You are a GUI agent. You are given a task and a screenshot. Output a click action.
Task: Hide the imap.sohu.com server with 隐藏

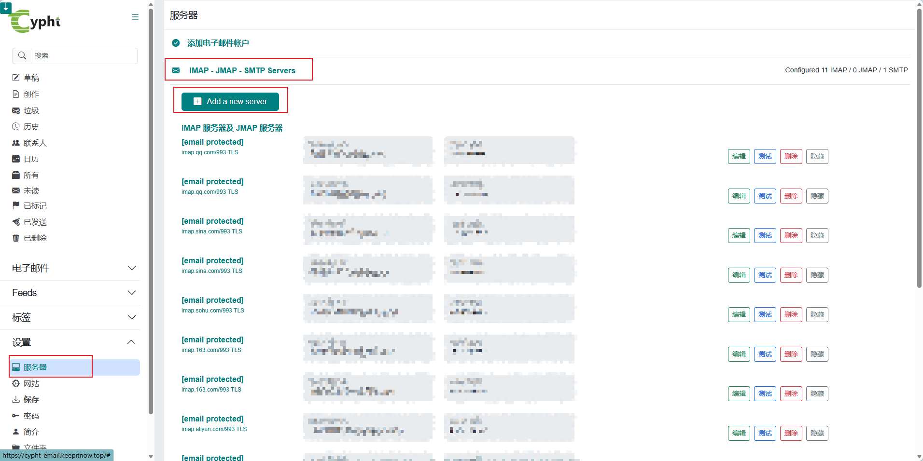point(817,315)
